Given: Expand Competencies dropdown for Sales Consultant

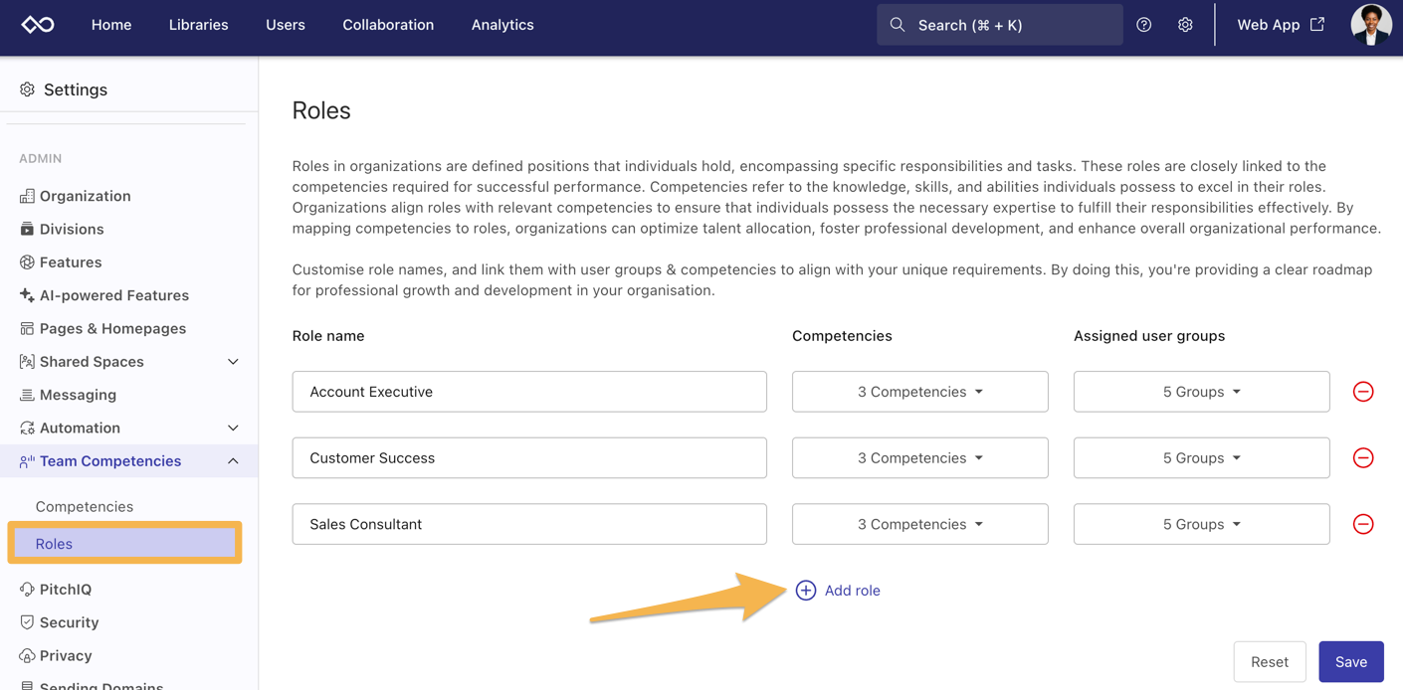Looking at the screenshot, I should tap(919, 524).
